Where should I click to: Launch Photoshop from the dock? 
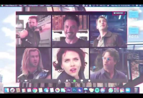point(75,90)
